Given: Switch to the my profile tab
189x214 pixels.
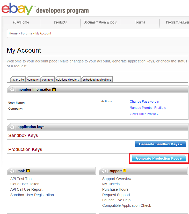Looking at the screenshot, I should pos(18,80).
